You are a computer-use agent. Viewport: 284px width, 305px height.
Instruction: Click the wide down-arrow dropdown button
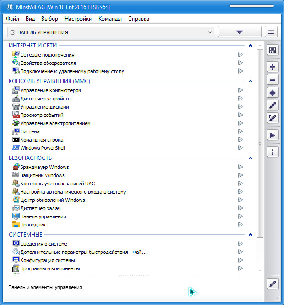(239, 32)
